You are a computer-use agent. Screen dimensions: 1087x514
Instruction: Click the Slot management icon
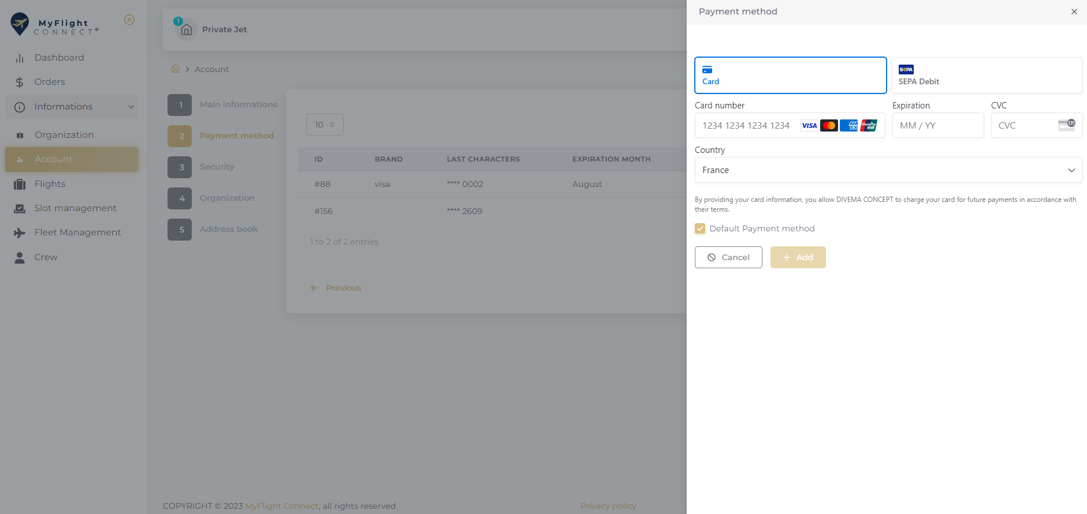[x=20, y=209]
